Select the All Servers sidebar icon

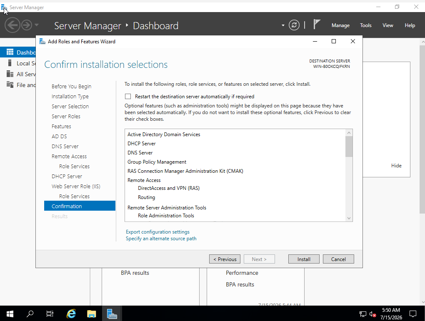(10, 74)
